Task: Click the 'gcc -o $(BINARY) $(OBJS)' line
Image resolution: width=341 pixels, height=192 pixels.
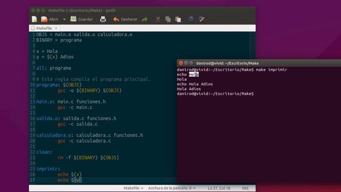Action: [x=90, y=90]
